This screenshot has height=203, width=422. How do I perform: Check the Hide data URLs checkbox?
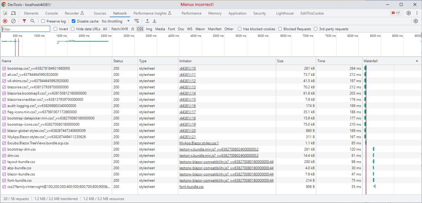click(x=73, y=29)
